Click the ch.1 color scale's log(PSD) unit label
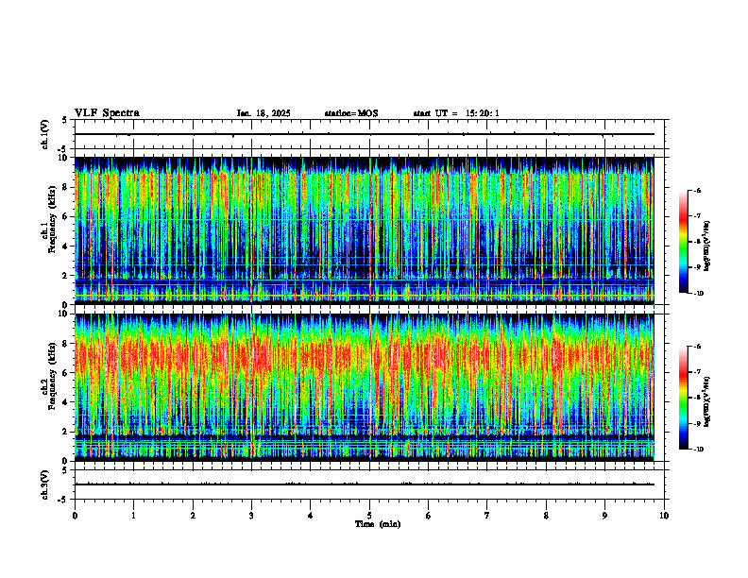 [707, 246]
